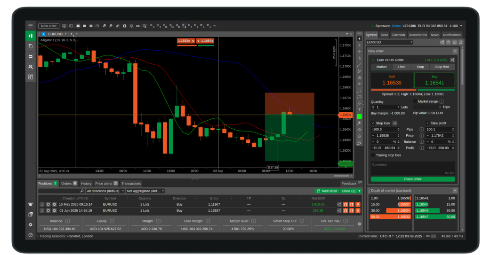Disable the Take profit checkbox
482x255 pixels.
427,123
